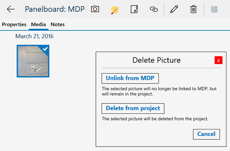The height and width of the screenshot is (151, 230).
Task: Choose Delete from project
Action: tap(133, 108)
